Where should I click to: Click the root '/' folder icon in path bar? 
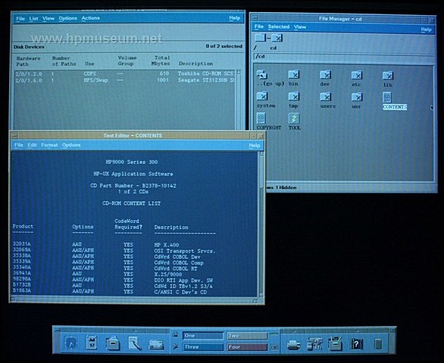tap(260, 38)
